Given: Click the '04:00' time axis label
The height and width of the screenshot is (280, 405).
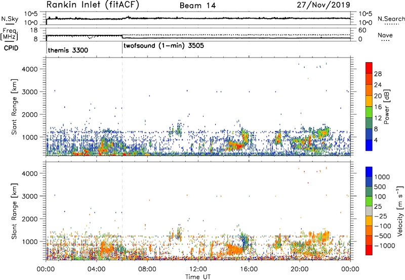Looking at the screenshot, I should (96, 269).
